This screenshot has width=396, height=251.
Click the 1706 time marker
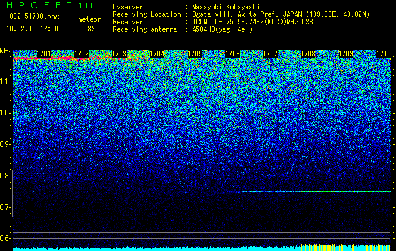[232, 54]
